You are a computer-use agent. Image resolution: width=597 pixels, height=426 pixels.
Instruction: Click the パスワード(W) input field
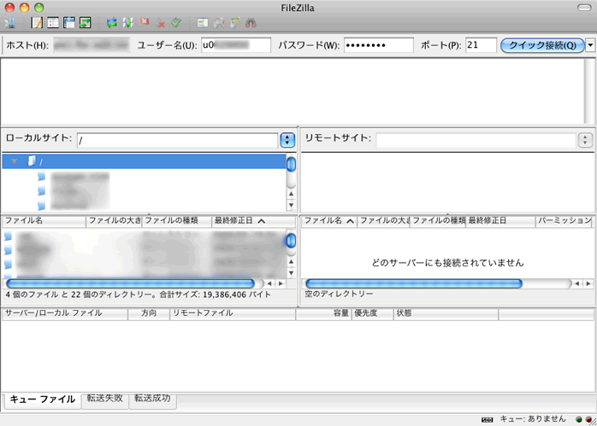coord(379,45)
